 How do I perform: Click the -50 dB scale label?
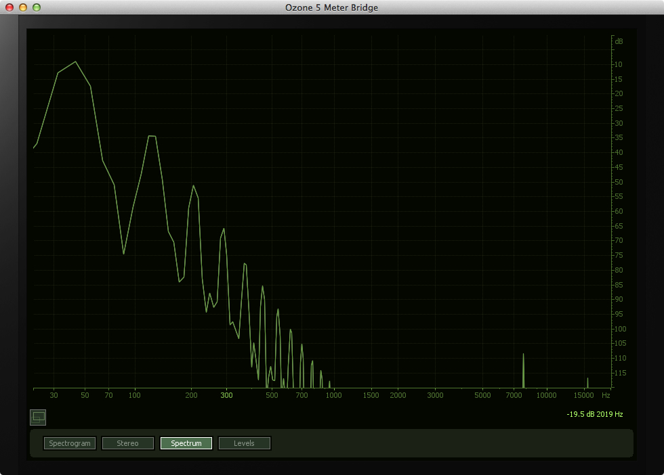point(617,182)
